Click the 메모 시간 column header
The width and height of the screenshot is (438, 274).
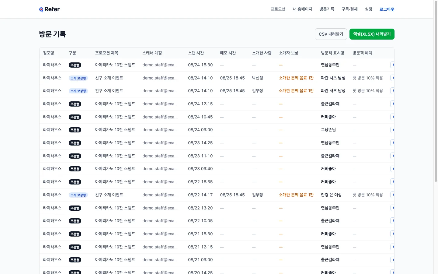tap(228, 53)
